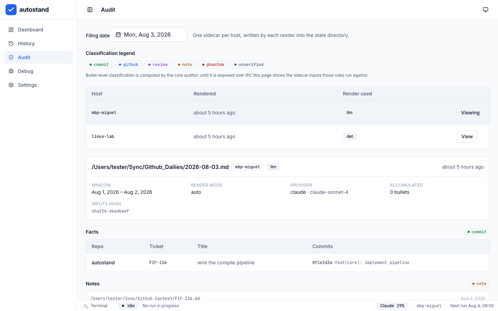Open the History page
Screen dimensions: 498x311
(x=38, y=44)
